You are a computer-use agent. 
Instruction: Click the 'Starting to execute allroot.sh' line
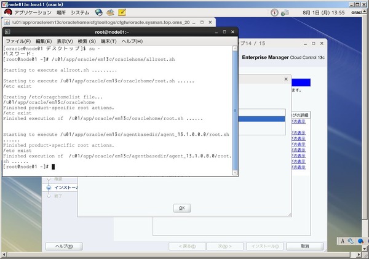pyautogui.click(x=60, y=70)
